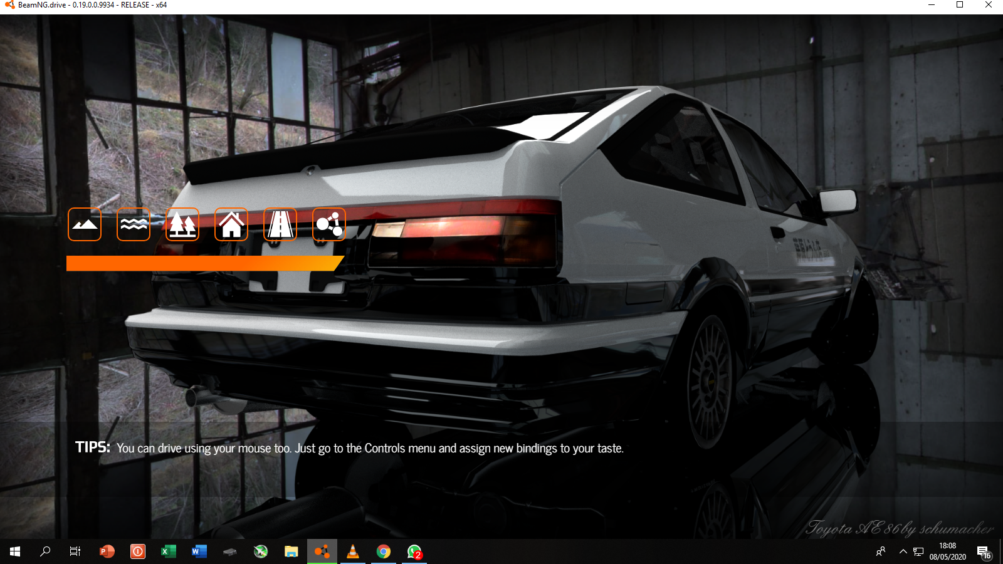
Task: Click the water waves loading icon
Action: (x=134, y=224)
